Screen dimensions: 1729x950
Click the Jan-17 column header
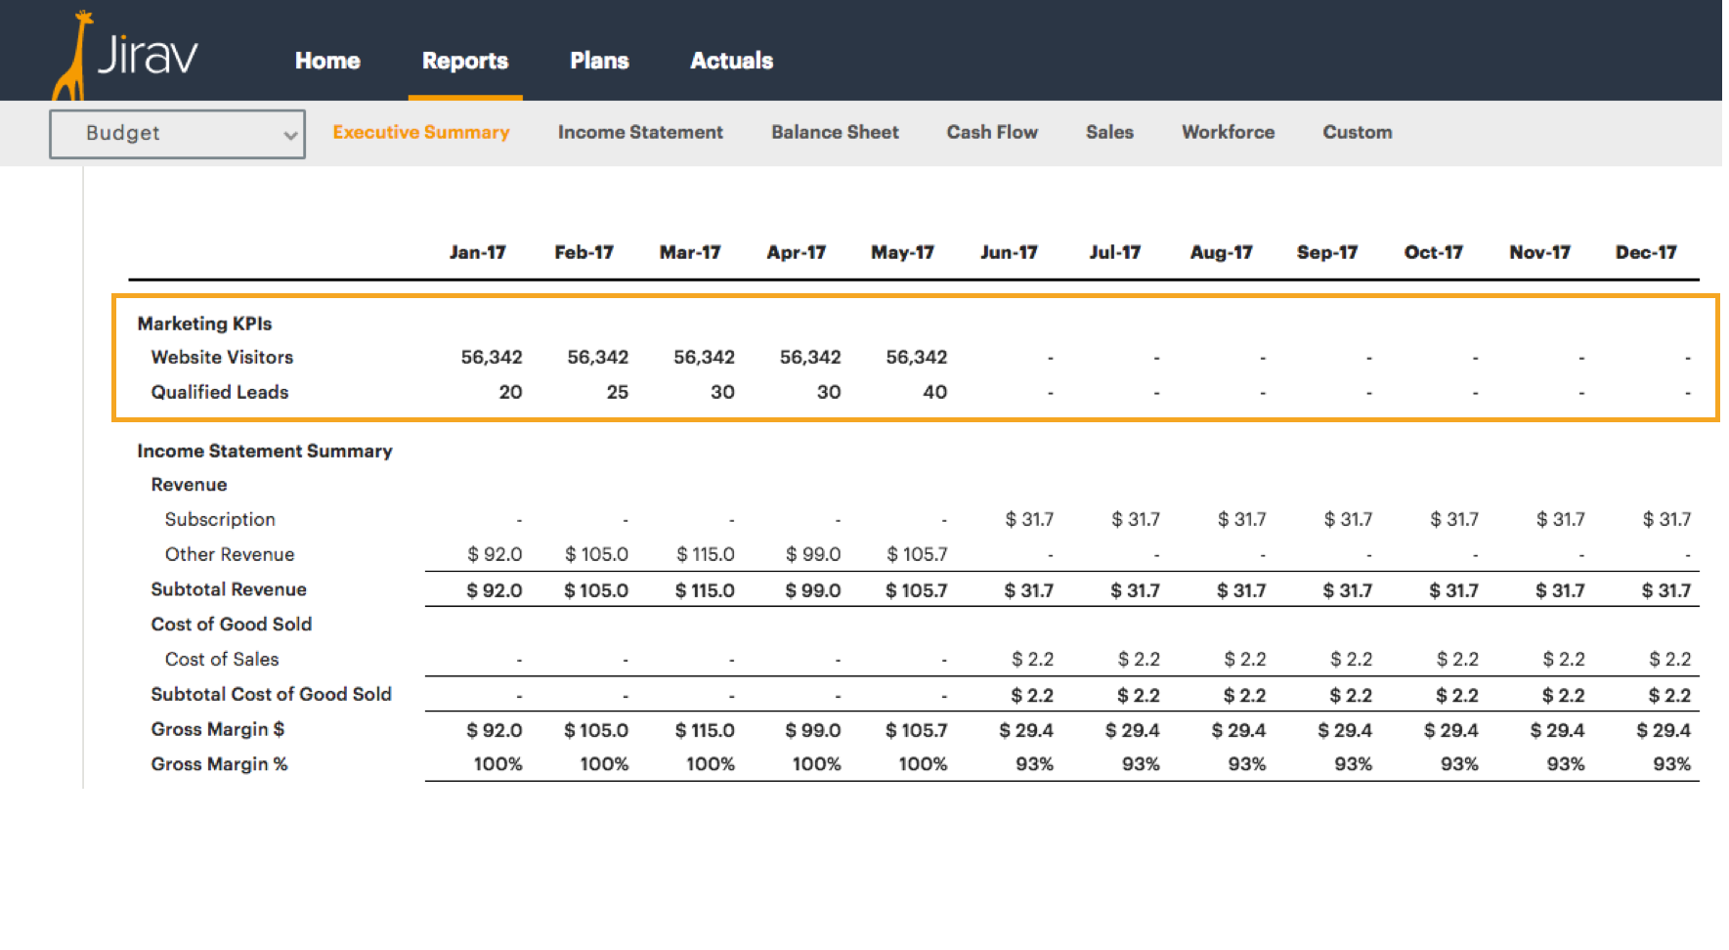tap(478, 251)
